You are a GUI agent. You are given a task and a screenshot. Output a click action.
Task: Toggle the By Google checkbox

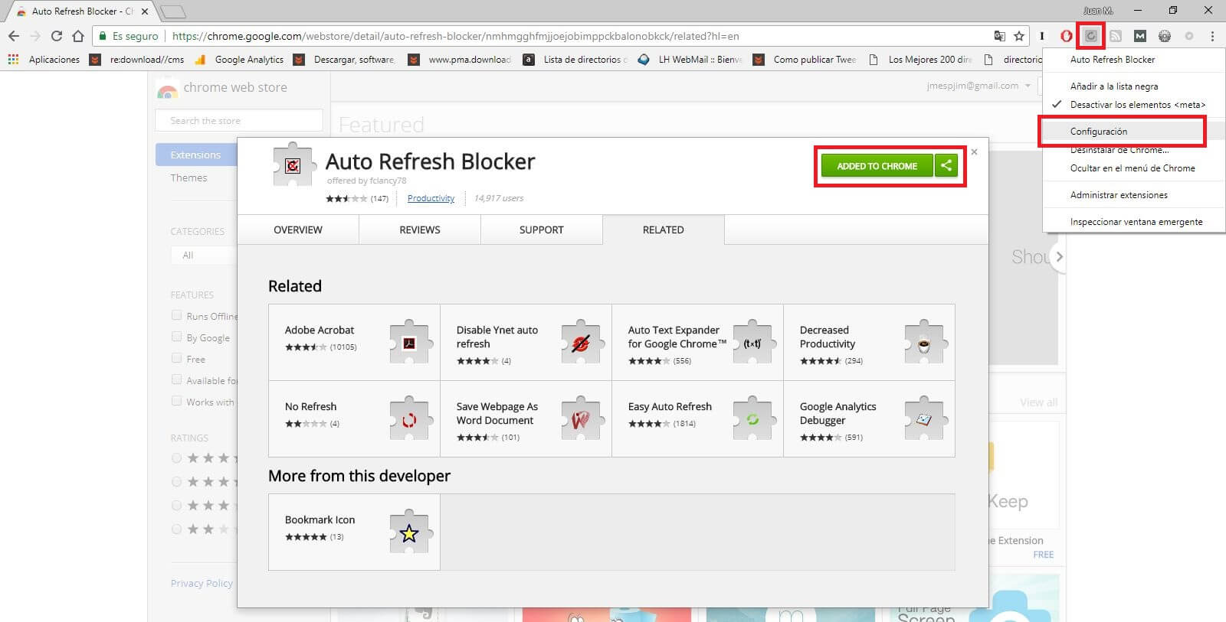[177, 337]
